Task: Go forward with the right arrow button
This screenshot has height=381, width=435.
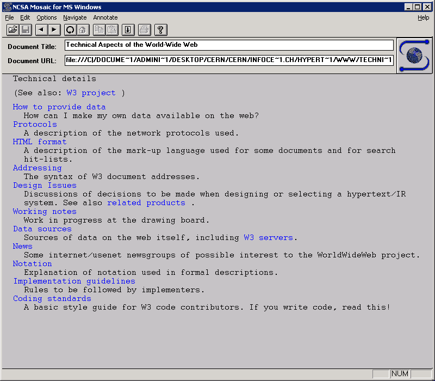Action: pyautogui.click(x=54, y=30)
